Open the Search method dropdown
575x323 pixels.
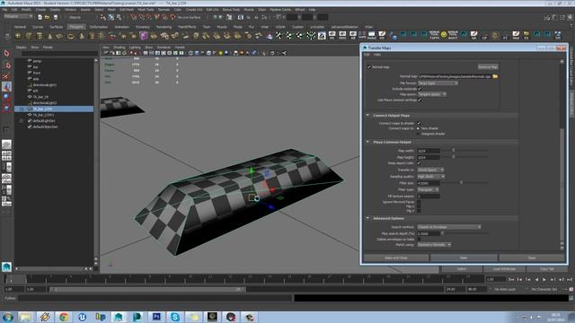(449, 227)
